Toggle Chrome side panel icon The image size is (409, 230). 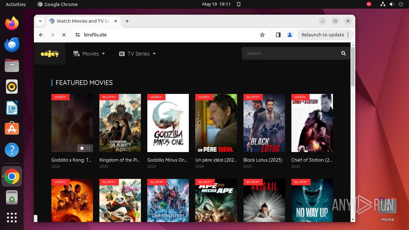(278, 35)
